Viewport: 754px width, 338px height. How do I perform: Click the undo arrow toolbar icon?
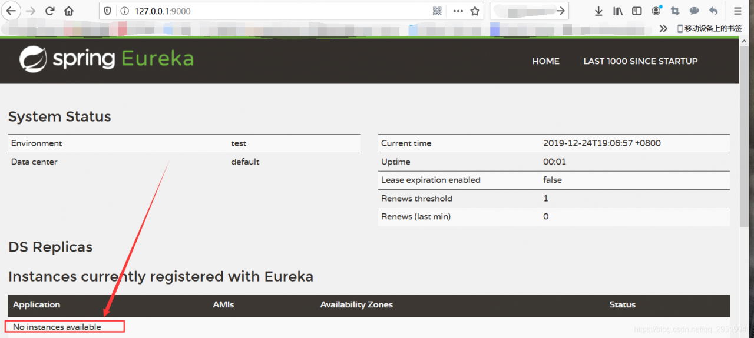click(713, 11)
